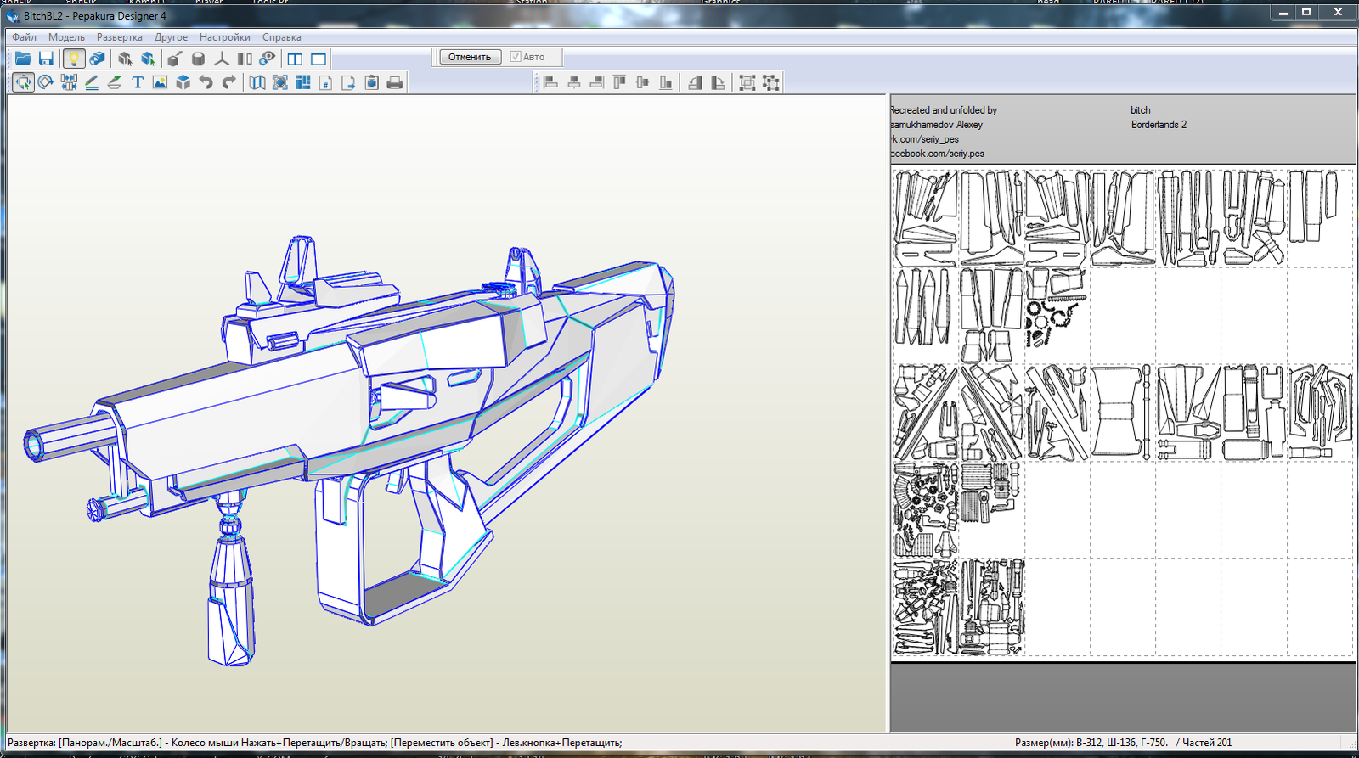Select the move parts tool
This screenshot has height=758, width=1359.
23,82
